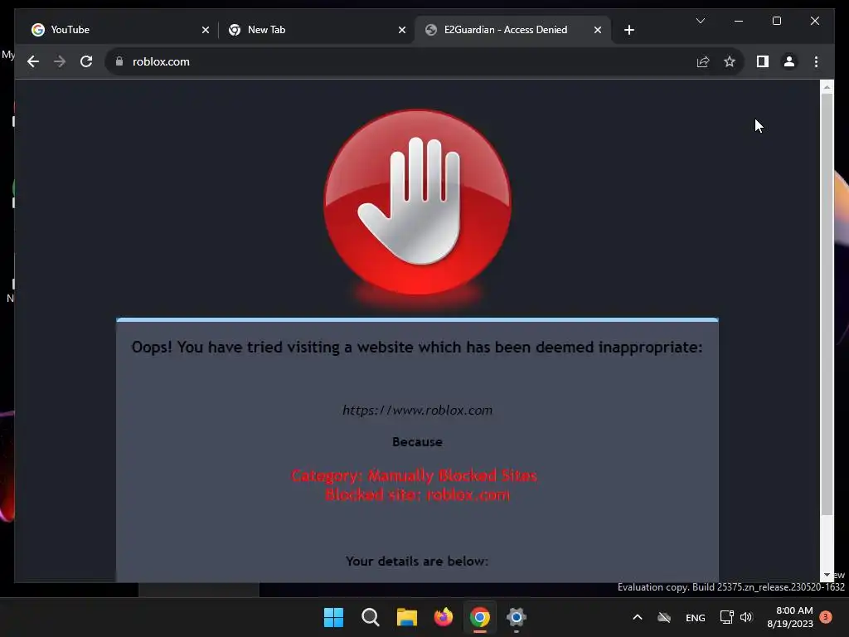The height and width of the screenshot is (637, 849).
Task: Open the clock showing 8:00 AM
Action: coord(790,617)
